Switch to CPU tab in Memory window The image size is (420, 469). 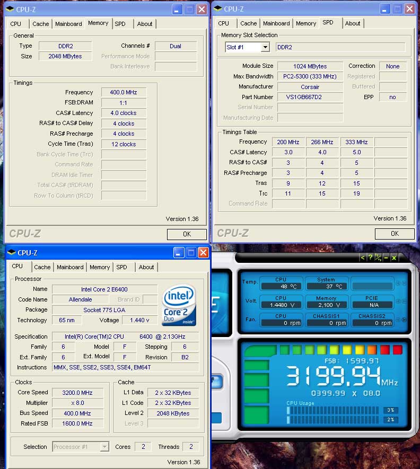point(15,24)
